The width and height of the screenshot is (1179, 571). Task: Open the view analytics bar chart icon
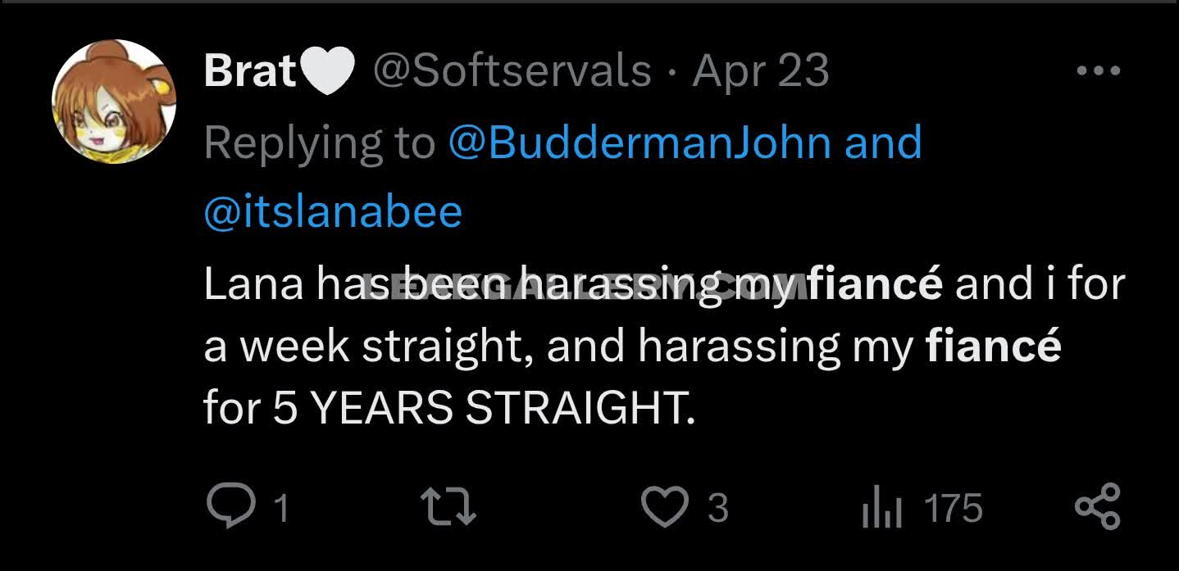click(882, 508)
